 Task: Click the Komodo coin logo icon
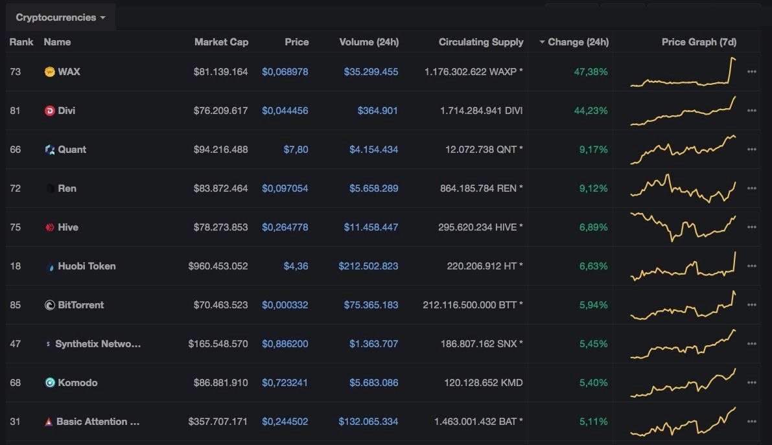click(x=50, y=383)
